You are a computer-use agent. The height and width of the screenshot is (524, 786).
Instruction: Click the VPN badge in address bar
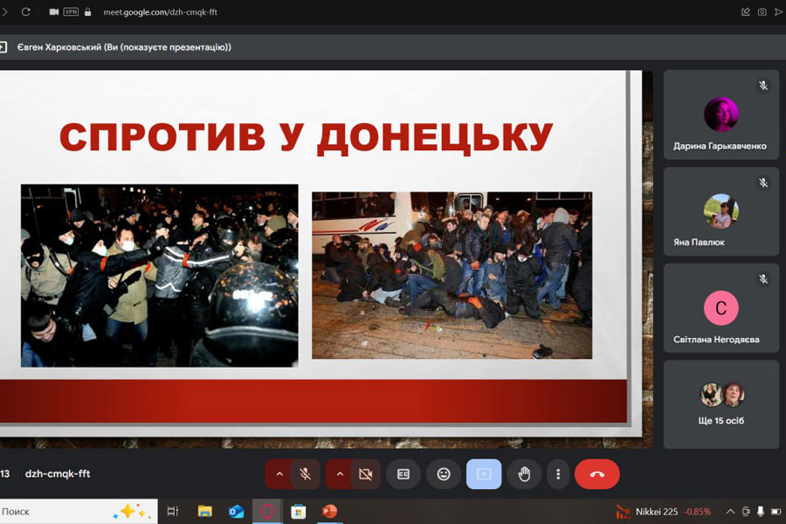(x=72, y=12)
